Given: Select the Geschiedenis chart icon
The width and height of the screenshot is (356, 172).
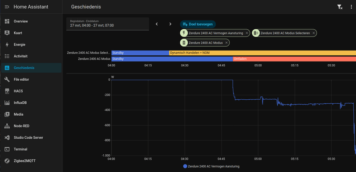Looking at the screenshot, I should (7, 68).
